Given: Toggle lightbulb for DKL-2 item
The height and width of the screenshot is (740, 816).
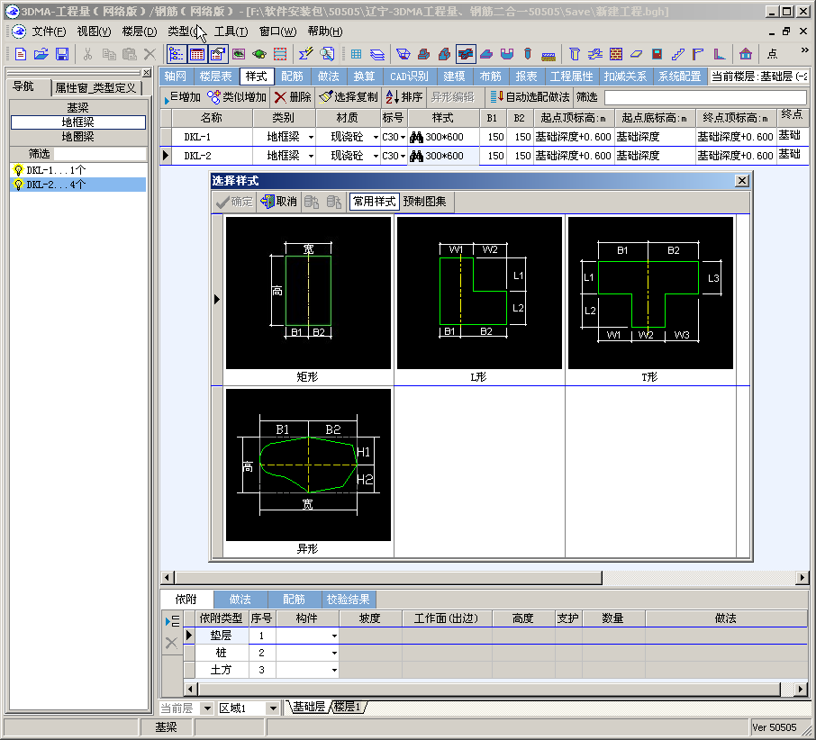Looking at the screenshot, I should (x=19, y=185).
